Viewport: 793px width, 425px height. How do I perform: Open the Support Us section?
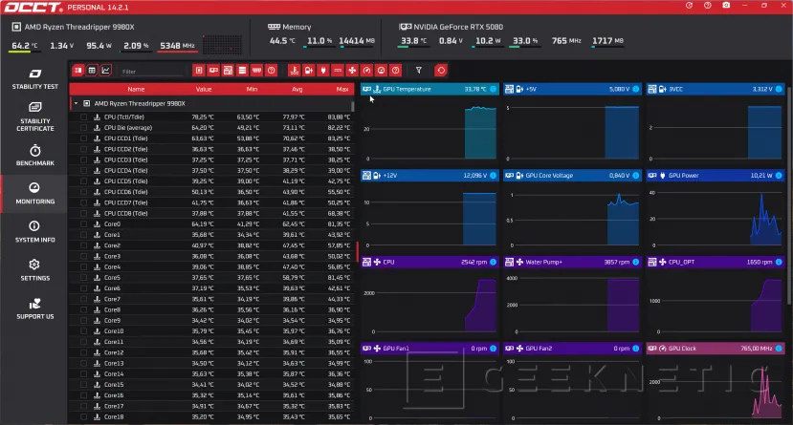[x=34, y=308]
